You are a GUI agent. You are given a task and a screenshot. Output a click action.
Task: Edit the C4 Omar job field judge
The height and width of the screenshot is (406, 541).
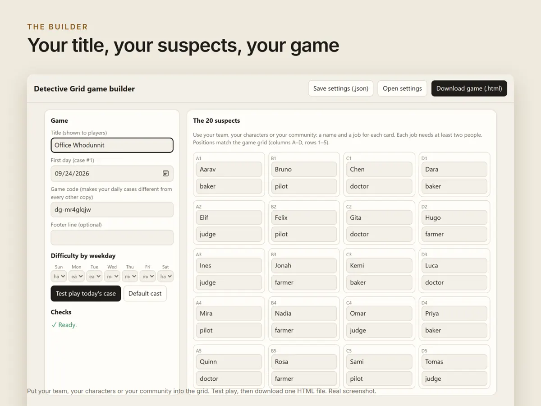[379, 330]
